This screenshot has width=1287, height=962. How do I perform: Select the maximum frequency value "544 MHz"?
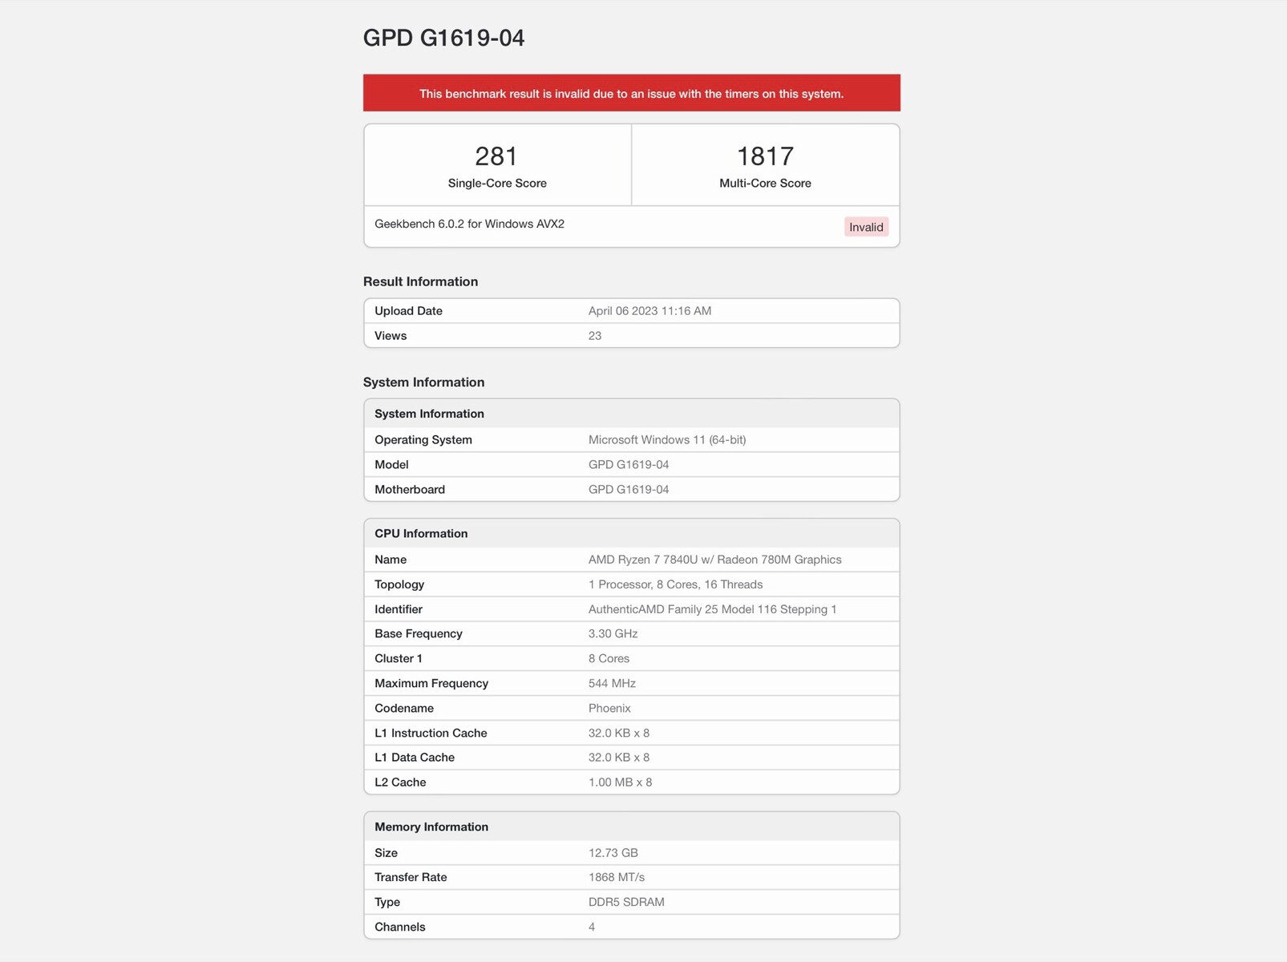pos(612,684)
